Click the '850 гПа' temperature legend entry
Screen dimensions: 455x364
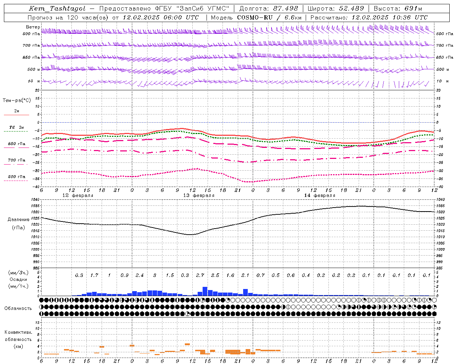click(17, 144)
